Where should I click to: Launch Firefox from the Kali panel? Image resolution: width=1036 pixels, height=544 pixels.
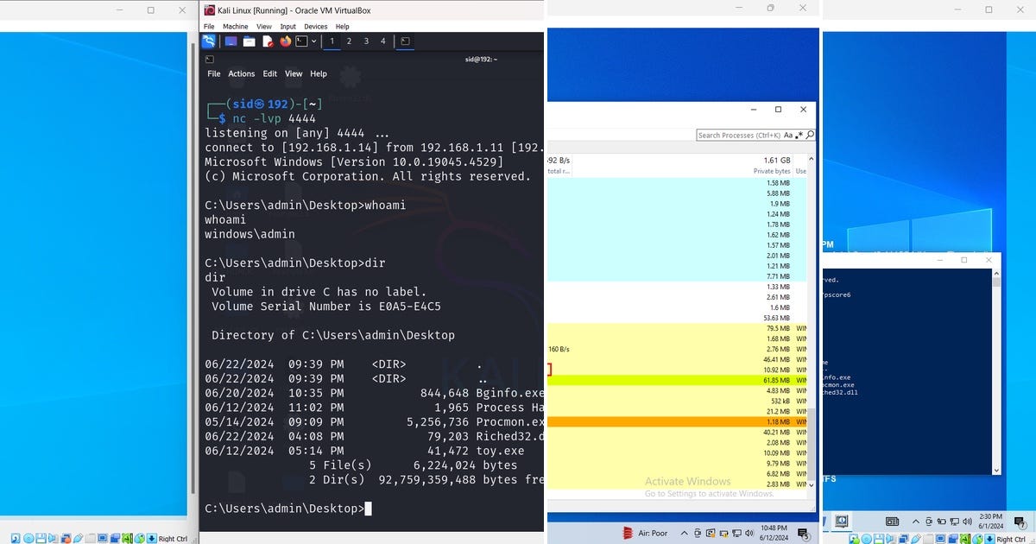pyautogui.click(x=285, y=41)
